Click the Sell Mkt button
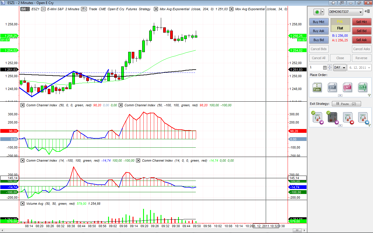 [362, 22]
